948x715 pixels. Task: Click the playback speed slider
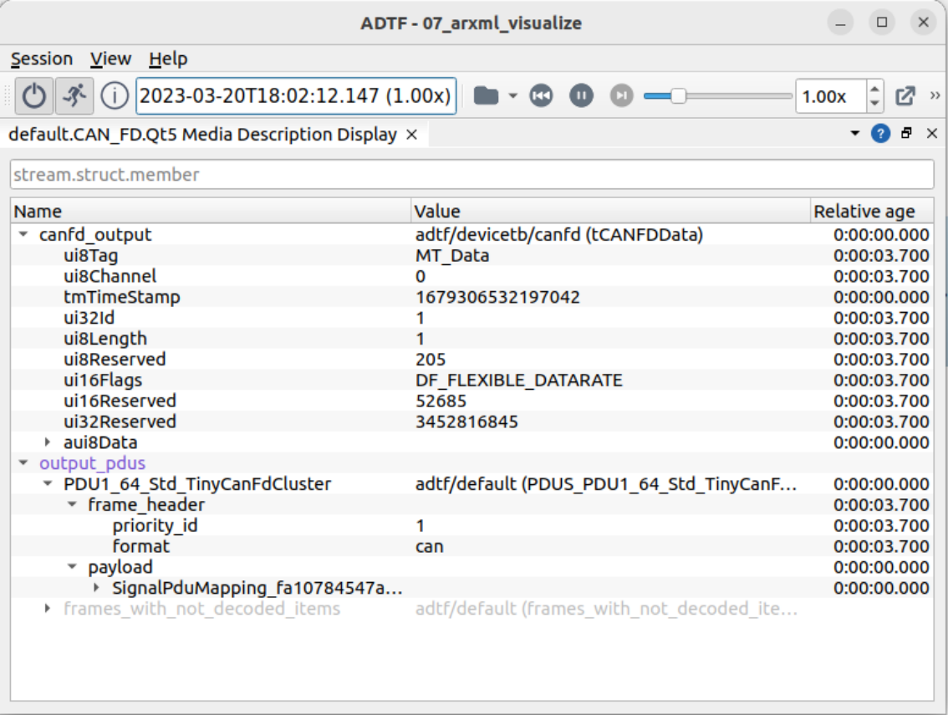(717, 96)
